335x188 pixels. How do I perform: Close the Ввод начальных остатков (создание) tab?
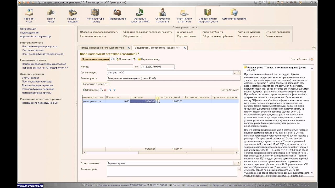click(185, 48)
